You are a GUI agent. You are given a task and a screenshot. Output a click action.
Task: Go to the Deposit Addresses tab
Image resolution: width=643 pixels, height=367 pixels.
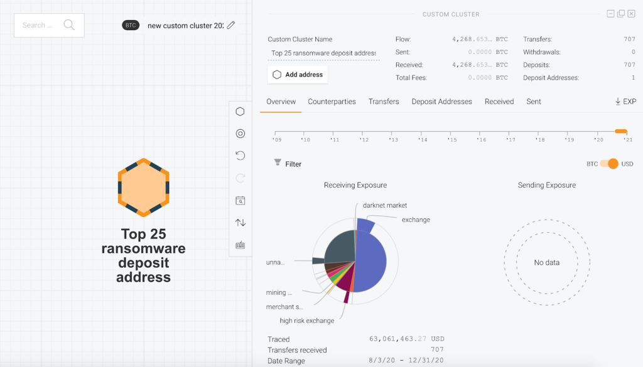pyautogui.click(x=441, y=102)
